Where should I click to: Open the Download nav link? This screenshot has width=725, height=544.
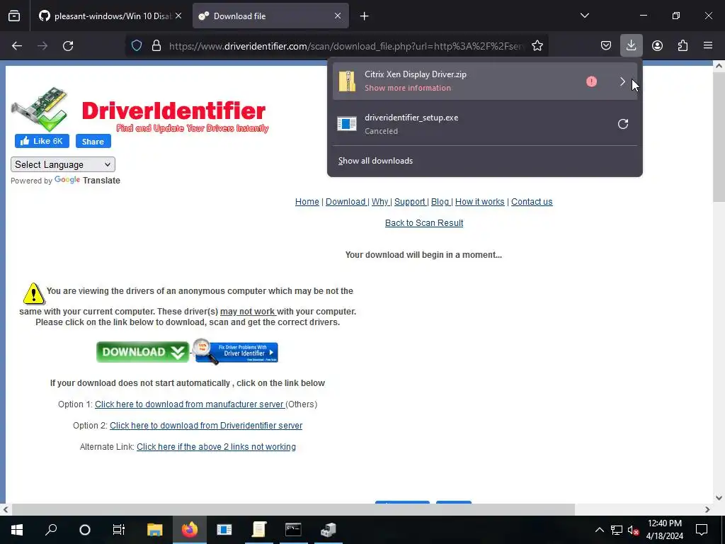click(x=346, y=202)
